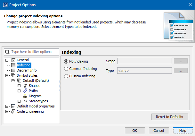Click the General checkmark icon in tree
The height and width of the screenshot is (136, 195).
click(x=13, y=60)
